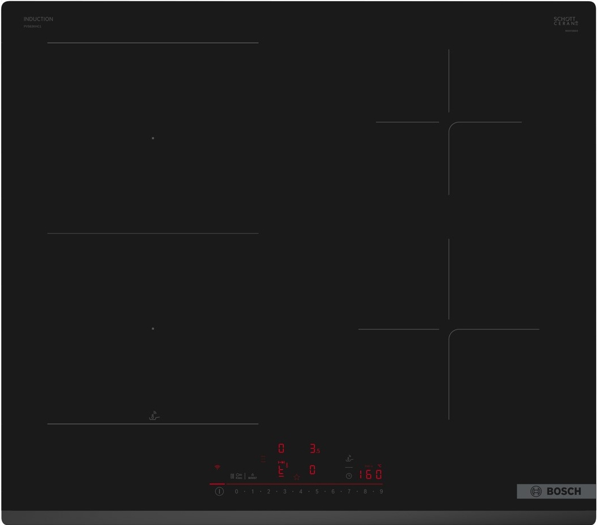Set power level 1 on slider

tap(253, 491)
